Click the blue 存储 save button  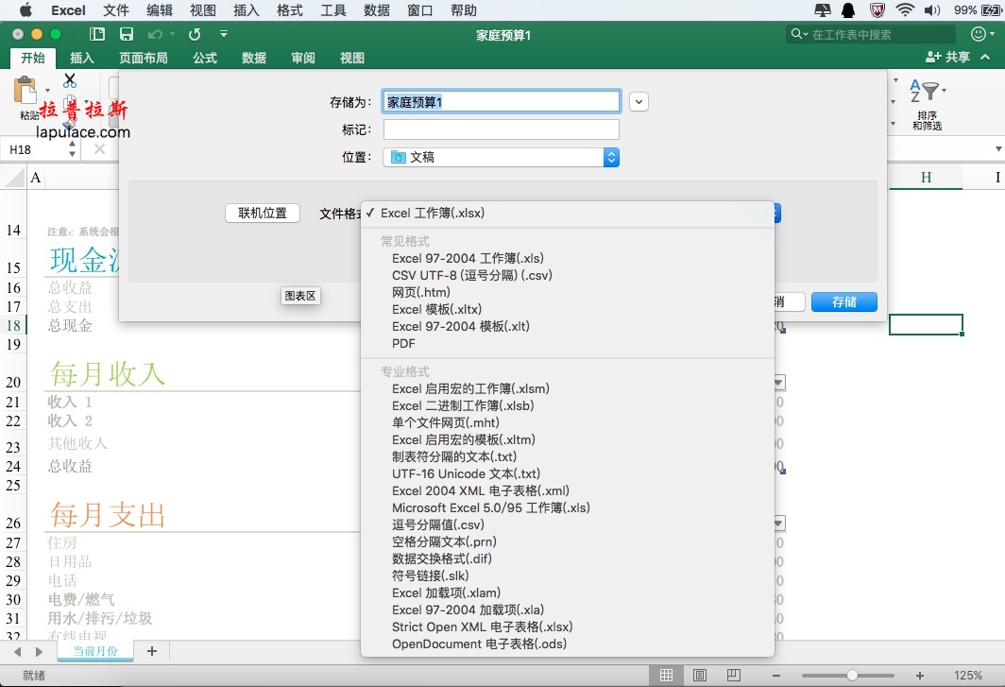click(x=843, y=301)
